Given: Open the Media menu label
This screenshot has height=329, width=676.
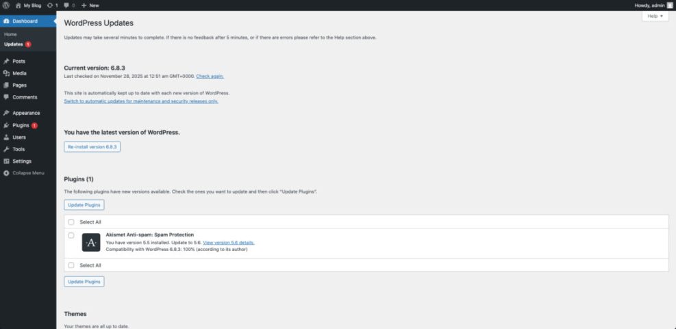Looking at the screenshot, I should coord(19,73).
